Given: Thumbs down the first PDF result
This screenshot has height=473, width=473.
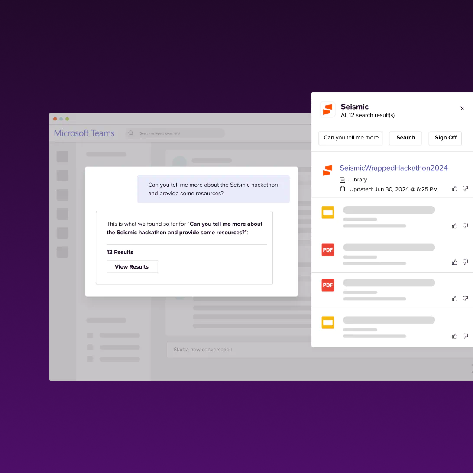Looking at the screenshot, I should coord(465,262).
